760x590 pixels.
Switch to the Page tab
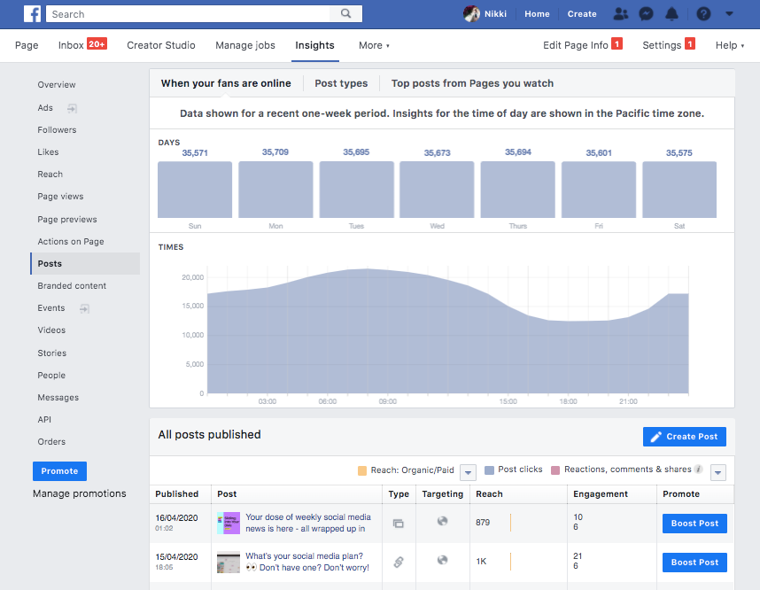pyautogui.click(x=27, y=45)
